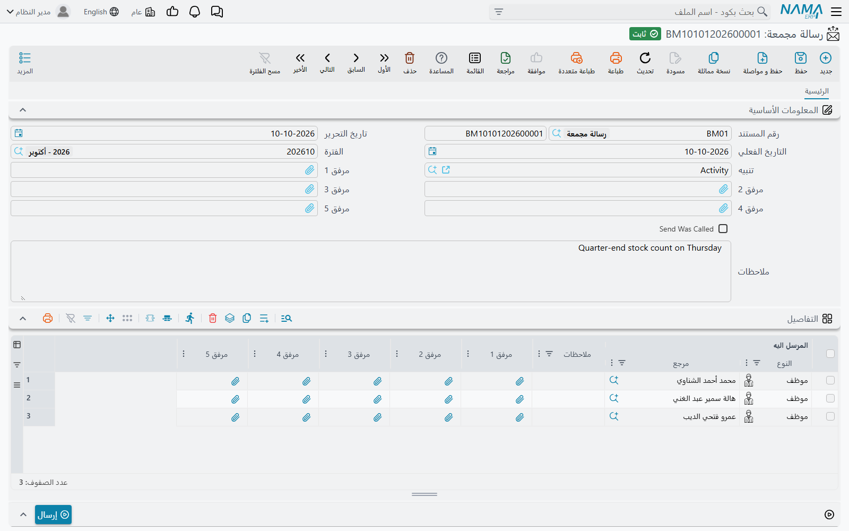The image size is (849, 531).
Task: Click the notifications bell icon
Action: pyautogui.click(x=195, y=12)
